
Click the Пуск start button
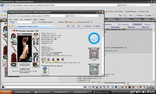6,92
